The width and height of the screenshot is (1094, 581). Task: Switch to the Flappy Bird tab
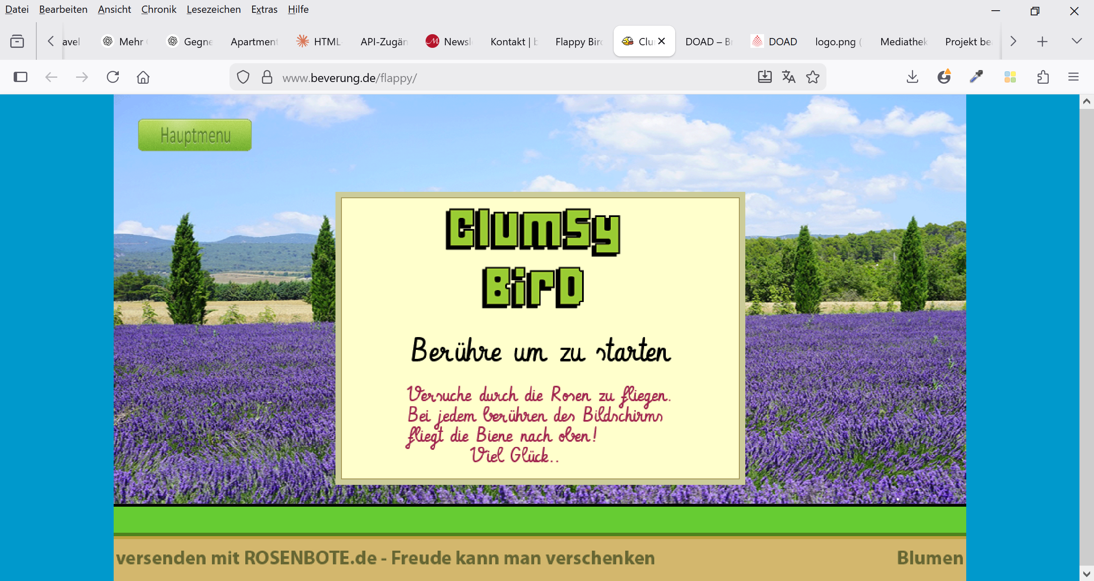pyautogui.click(x=579, y=41)
